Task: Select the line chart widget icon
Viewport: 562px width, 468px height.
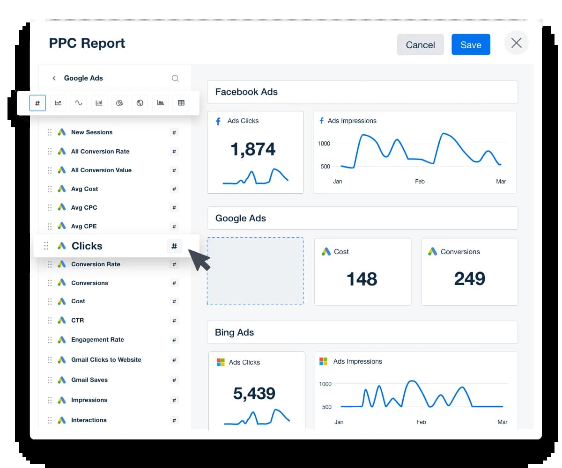Action: tap(58, 103)
